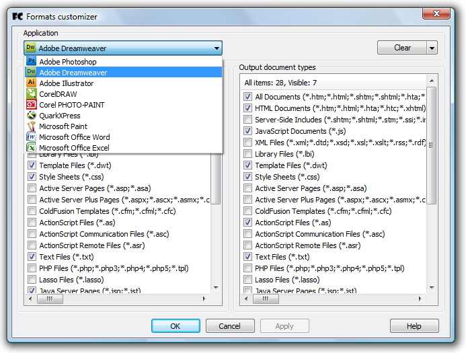Screen dimensions: 466x353
Task: Click output list horizontal scrollbar thumb
Action: [266, 299]
